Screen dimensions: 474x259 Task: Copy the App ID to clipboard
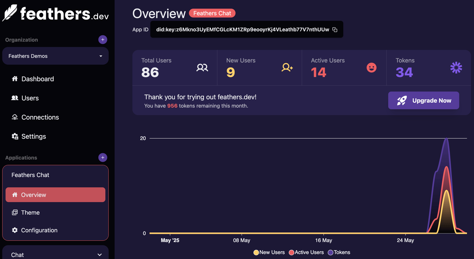coord(335,30)
